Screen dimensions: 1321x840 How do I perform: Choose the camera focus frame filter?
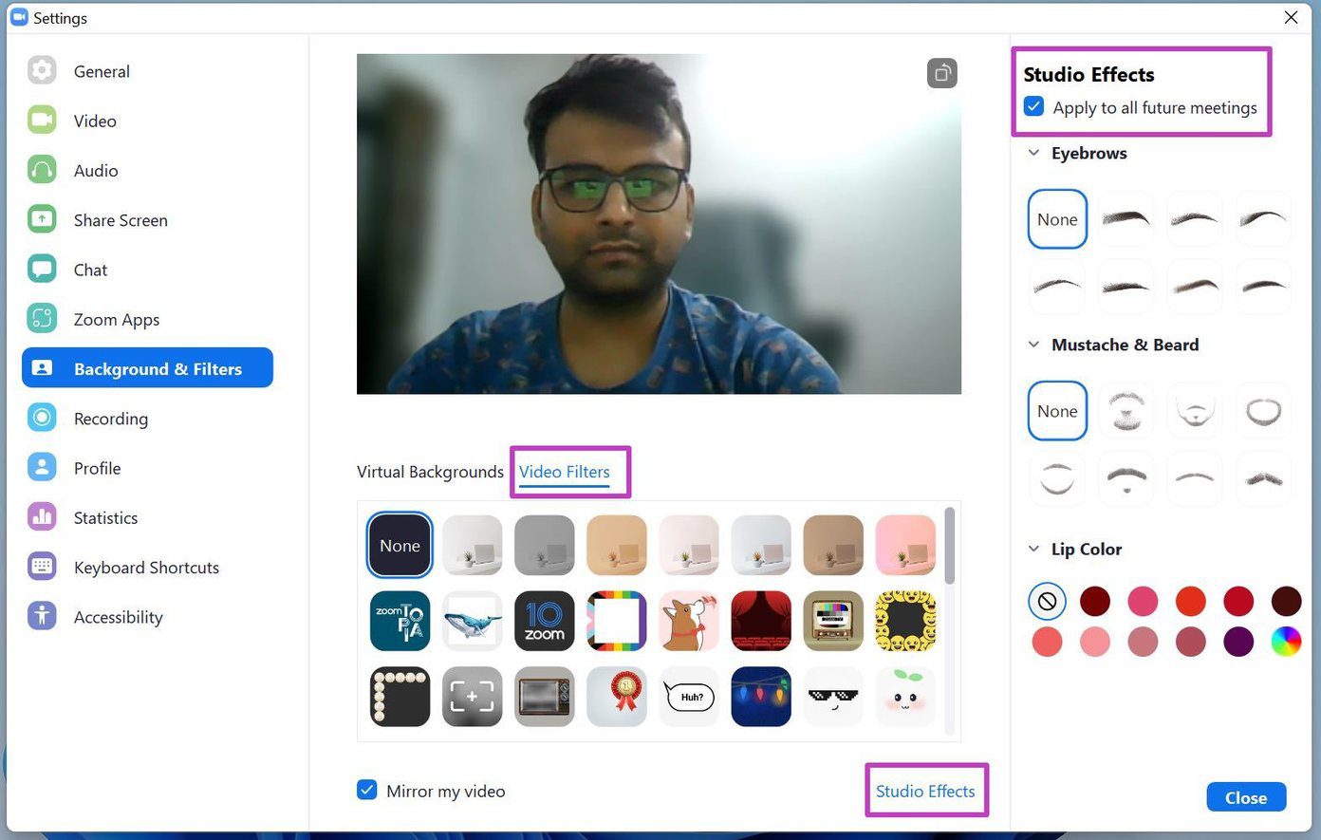(472, 696)
